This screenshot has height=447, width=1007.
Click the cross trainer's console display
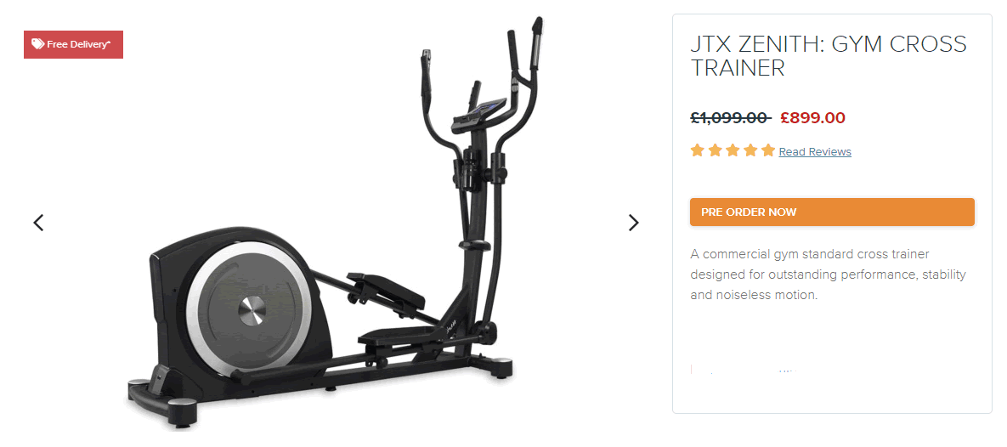tap(479, 114)
